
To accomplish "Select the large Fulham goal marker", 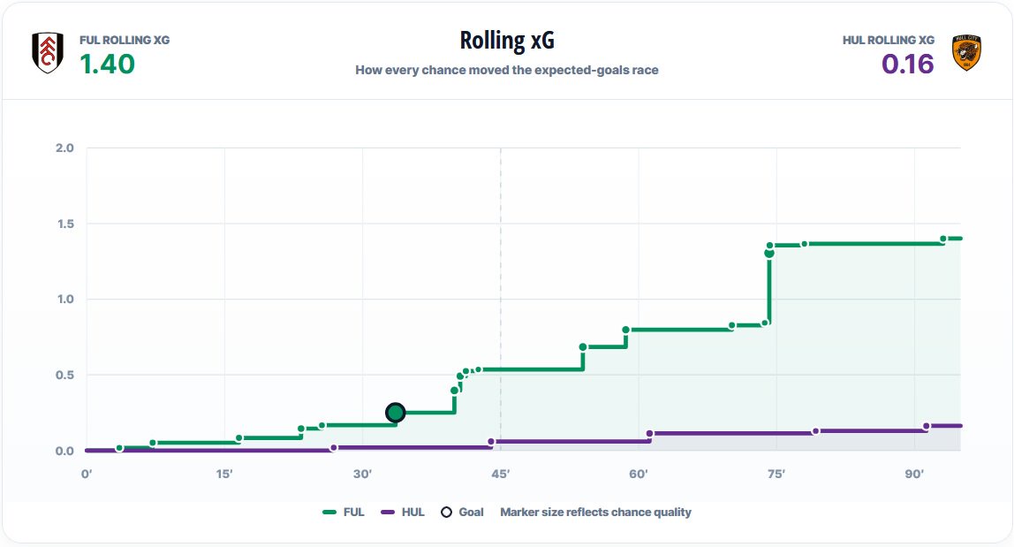I will [395, 413].
